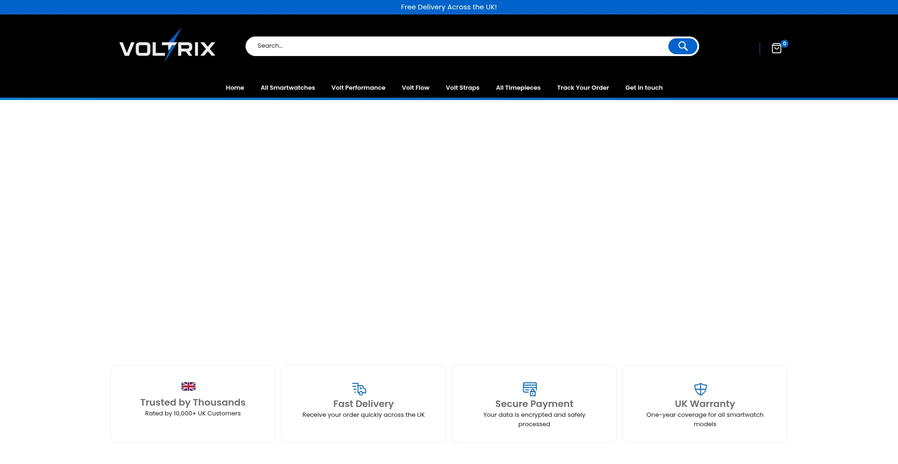Screen dimensions: 898x464
Task: Open Volt Performance menu item
Action: [358, 88]
